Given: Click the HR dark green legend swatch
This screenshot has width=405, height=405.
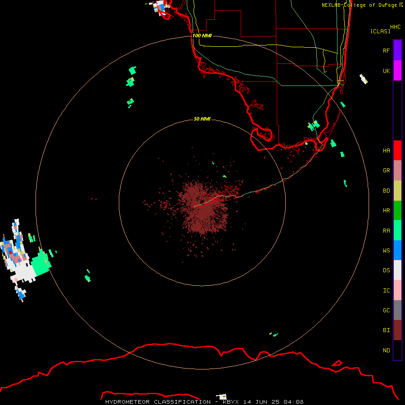Looking at the screenshot, I should (x=397, y=211).
